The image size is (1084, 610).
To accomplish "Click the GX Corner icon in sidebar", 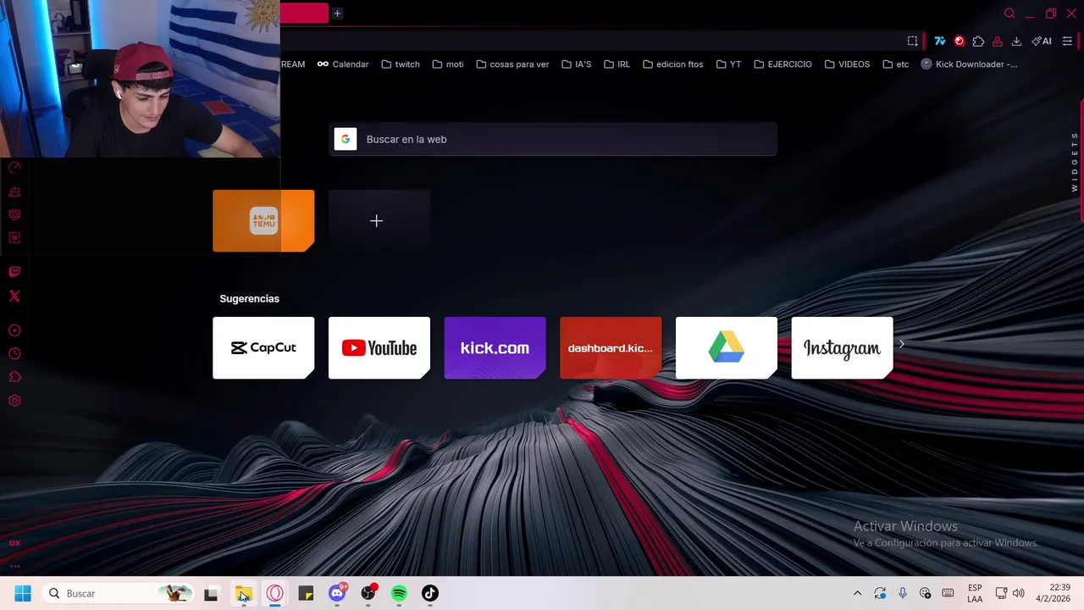I will tap(14, 543).
